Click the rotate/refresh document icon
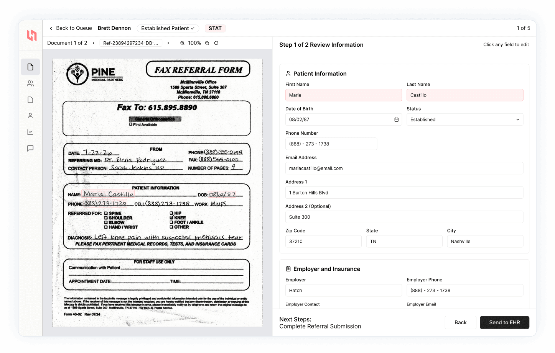 216,43
